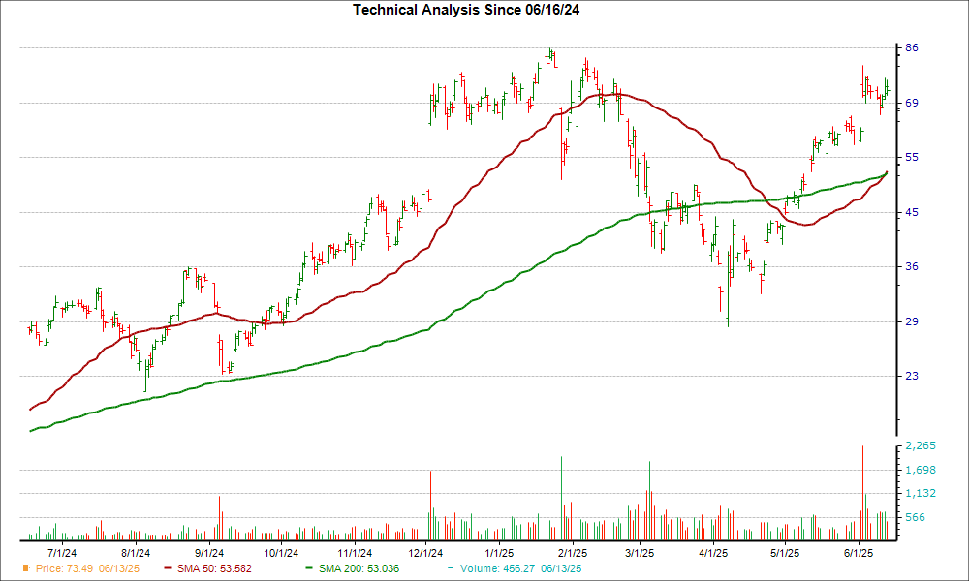Click the tall green volume bar in late January 2025
Image resolution: width=969 pixels, height=581 pixels.
tap(561, 499)
